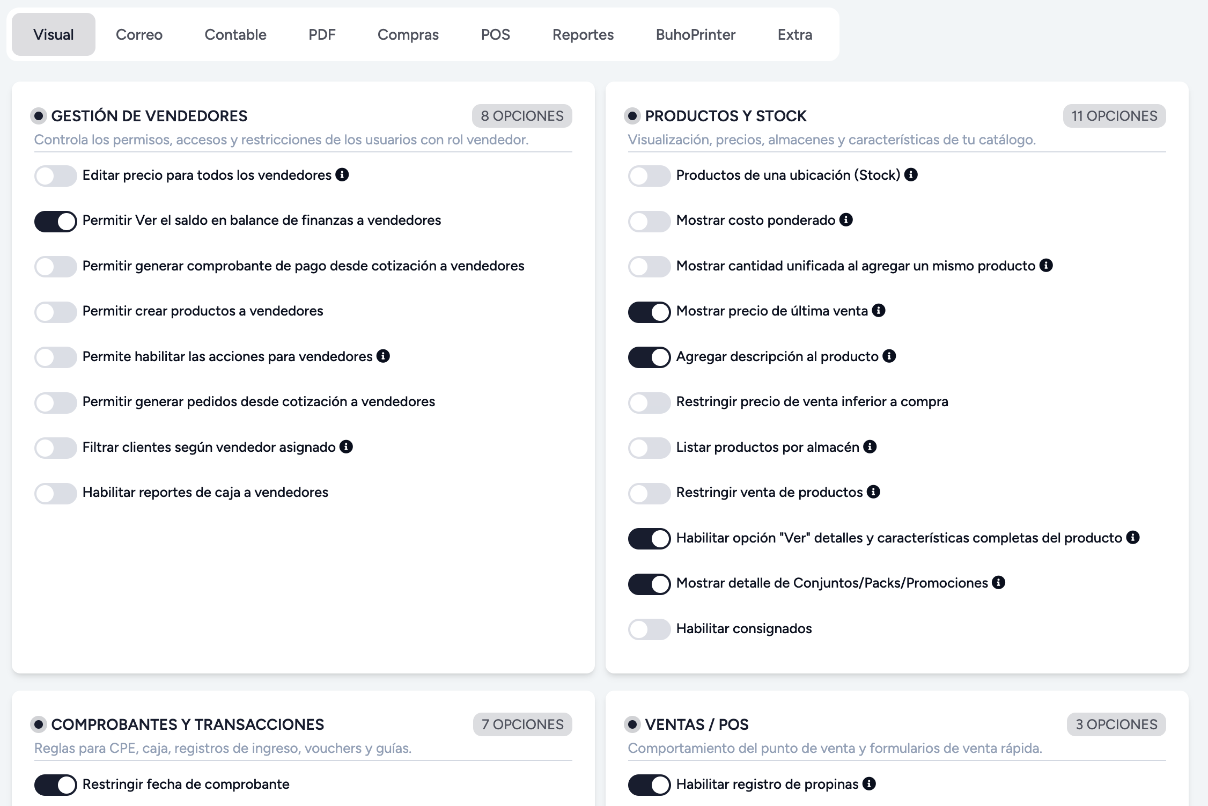Image resolution: width=1208 pixels, height=806 pixels.
Task: Enable Mostrar costo ponderado switch
Action: (650, 221)
